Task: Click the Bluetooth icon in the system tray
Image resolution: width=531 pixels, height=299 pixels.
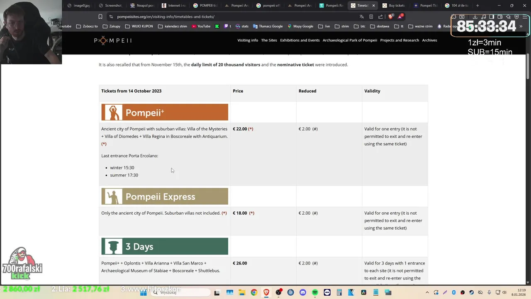Action: [x=454, y=292]
